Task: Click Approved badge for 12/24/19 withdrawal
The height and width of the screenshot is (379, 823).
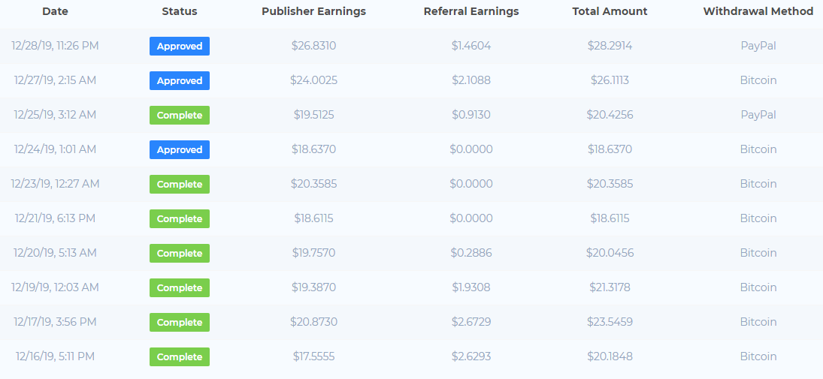Action: point(180,149)
